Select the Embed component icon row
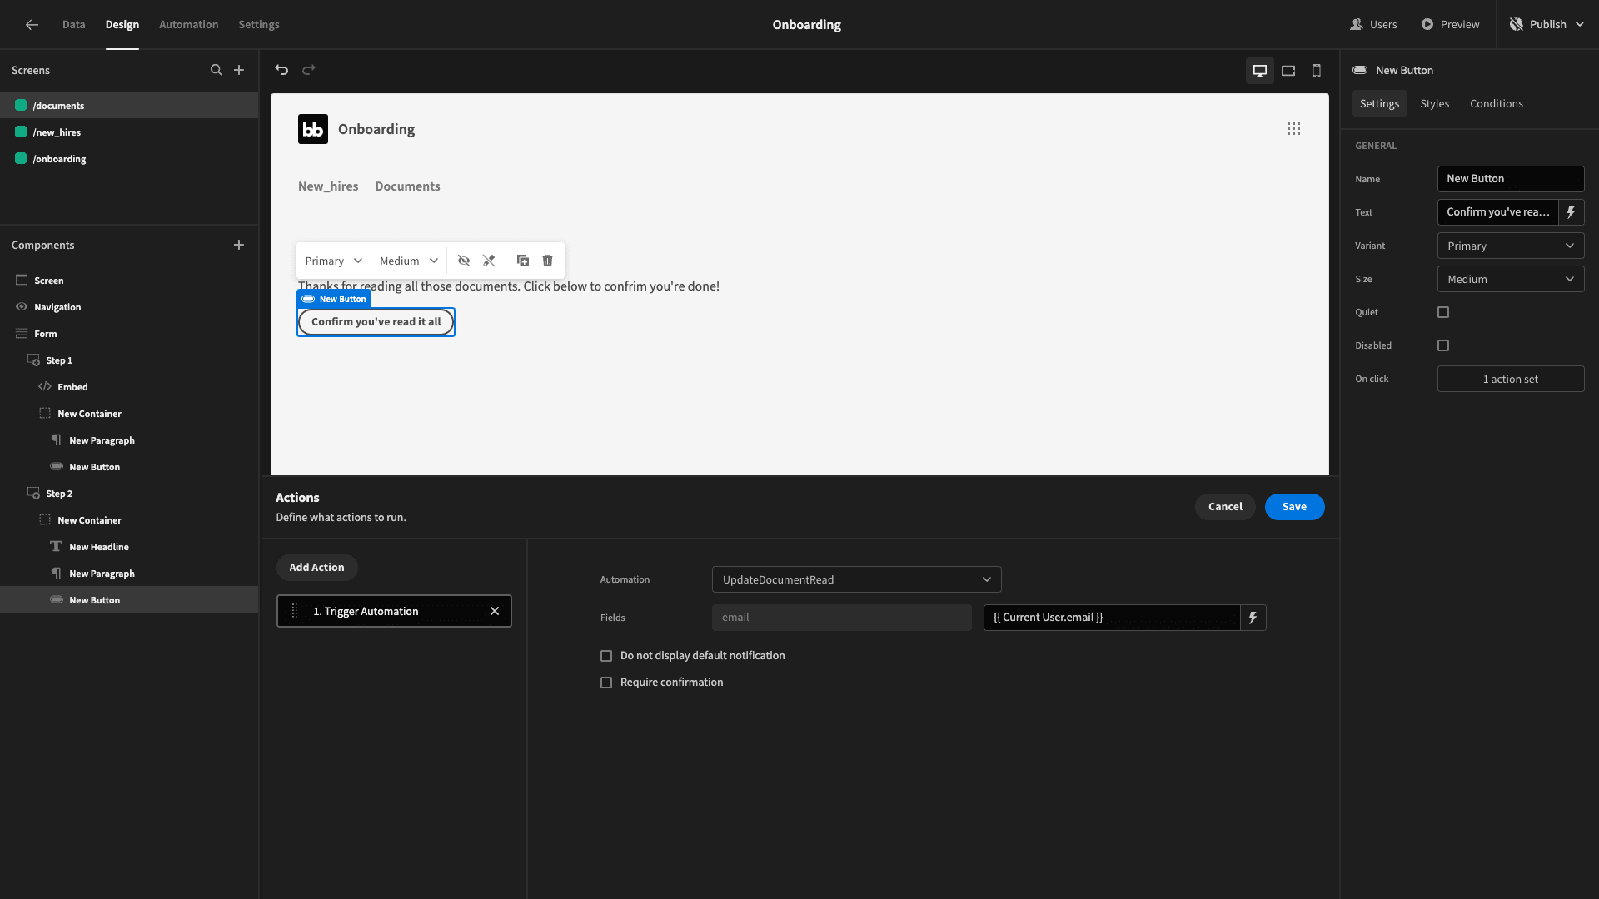 tap(129, 387)
